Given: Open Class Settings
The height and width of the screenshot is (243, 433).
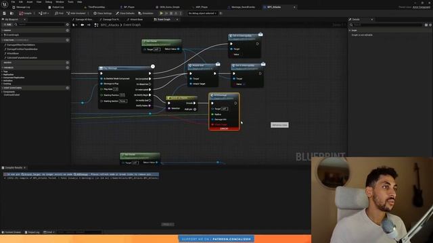Looking at the screenshot, I should (103, 13).
